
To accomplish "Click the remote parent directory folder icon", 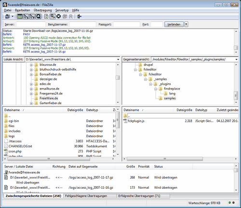I will pos(125,116).
